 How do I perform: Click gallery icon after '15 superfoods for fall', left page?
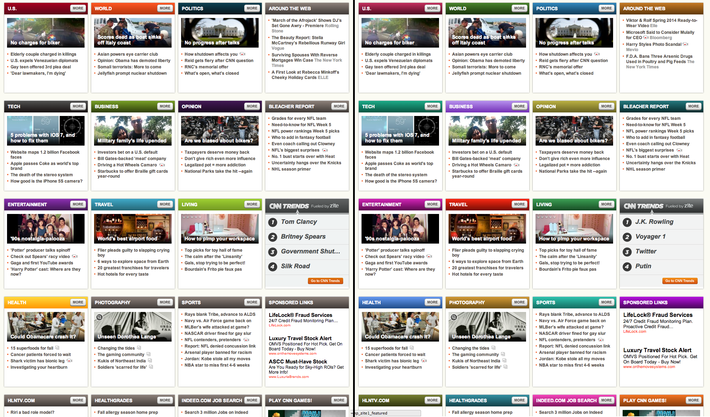pyautogui.click(x=57, y=348)
